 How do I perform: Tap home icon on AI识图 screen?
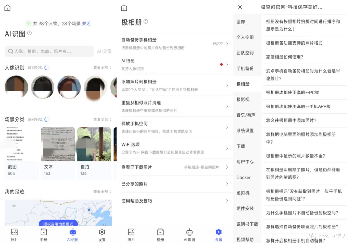7,8
